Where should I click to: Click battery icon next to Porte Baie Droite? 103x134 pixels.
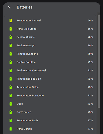10,29
